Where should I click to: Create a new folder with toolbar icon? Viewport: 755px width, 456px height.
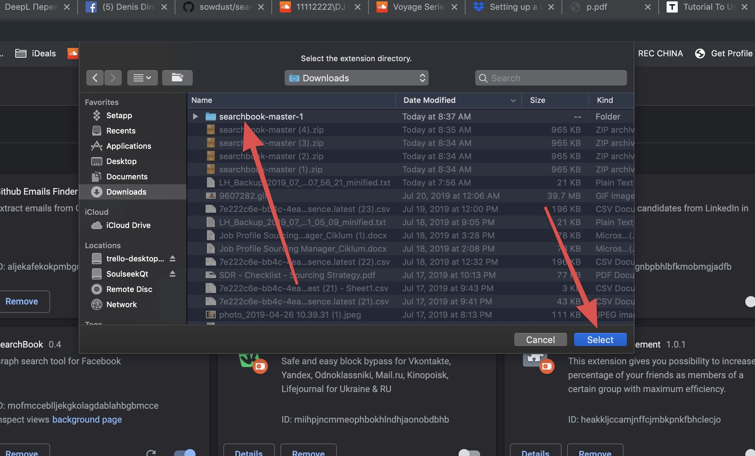(177, 78)
